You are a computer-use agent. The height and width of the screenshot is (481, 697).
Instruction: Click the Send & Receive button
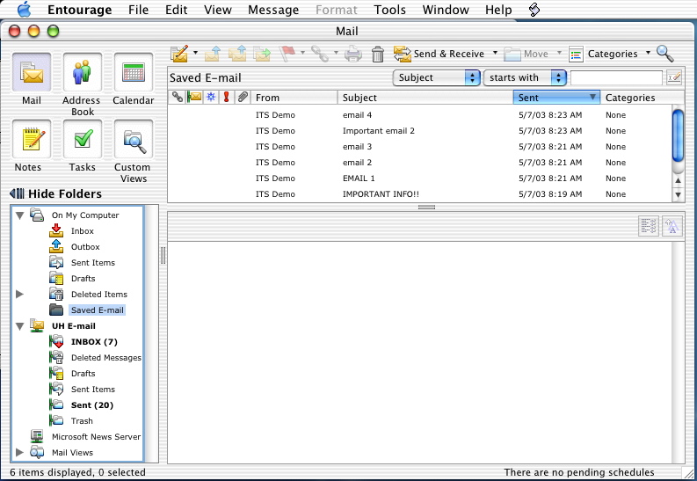[x=439, y=54]
